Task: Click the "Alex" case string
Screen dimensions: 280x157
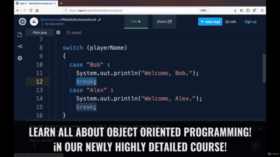Action: point(97,90)
